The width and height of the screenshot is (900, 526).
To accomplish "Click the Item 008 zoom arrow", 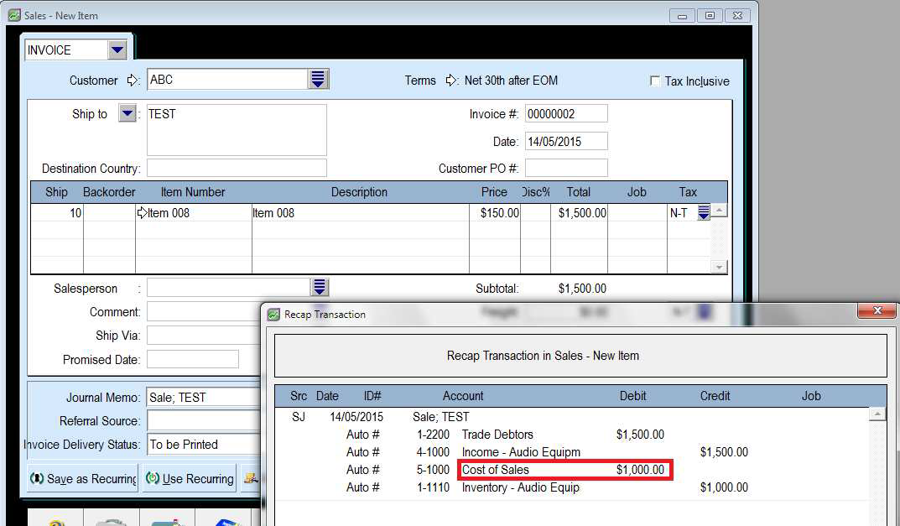I will tap(142, 213).
